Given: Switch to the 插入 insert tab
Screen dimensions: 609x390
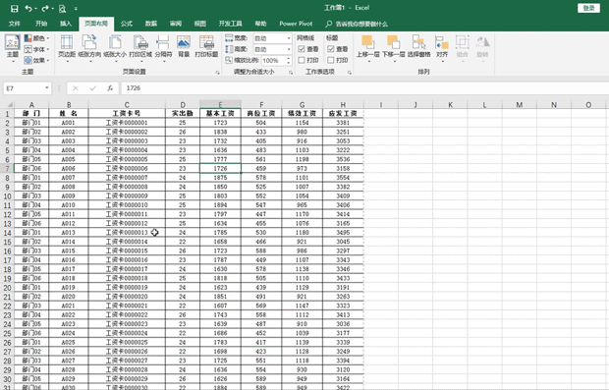Looking at the screenshot, I should click(x=66, y=24).
